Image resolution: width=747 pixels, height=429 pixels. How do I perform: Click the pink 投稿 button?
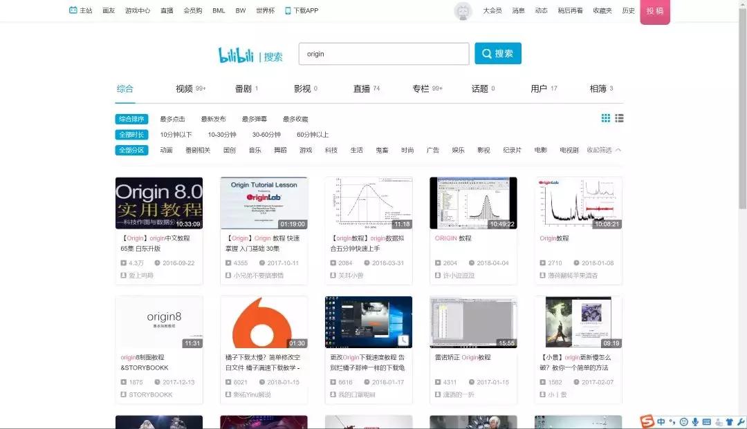tap(654, 12)
